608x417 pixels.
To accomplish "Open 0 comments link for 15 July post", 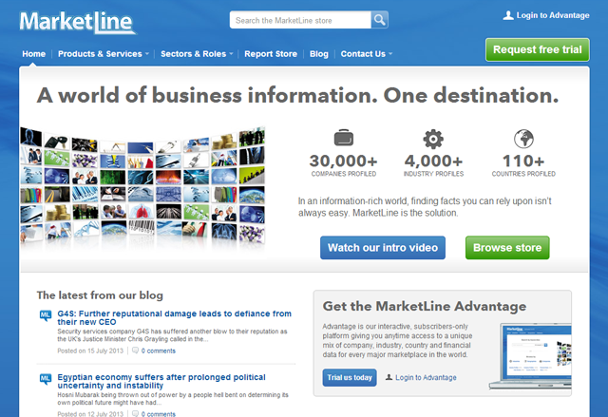I will pos(159,351).
